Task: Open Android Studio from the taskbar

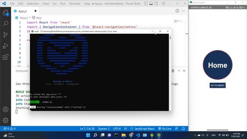Action: (x=152, y=135)
